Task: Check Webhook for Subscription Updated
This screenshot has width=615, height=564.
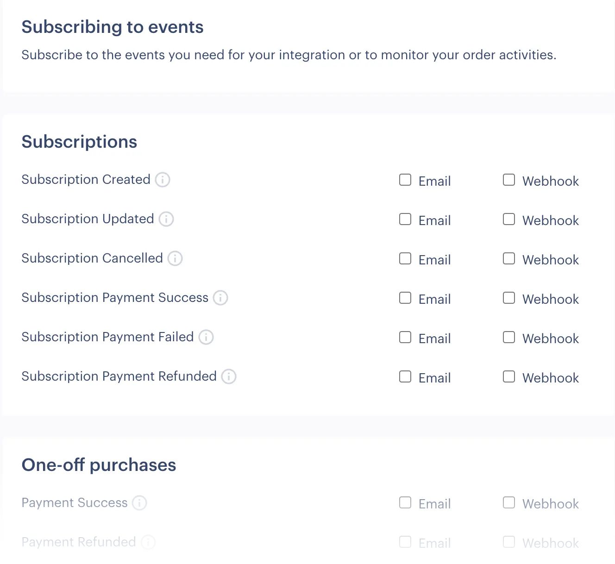Action: 509,219
